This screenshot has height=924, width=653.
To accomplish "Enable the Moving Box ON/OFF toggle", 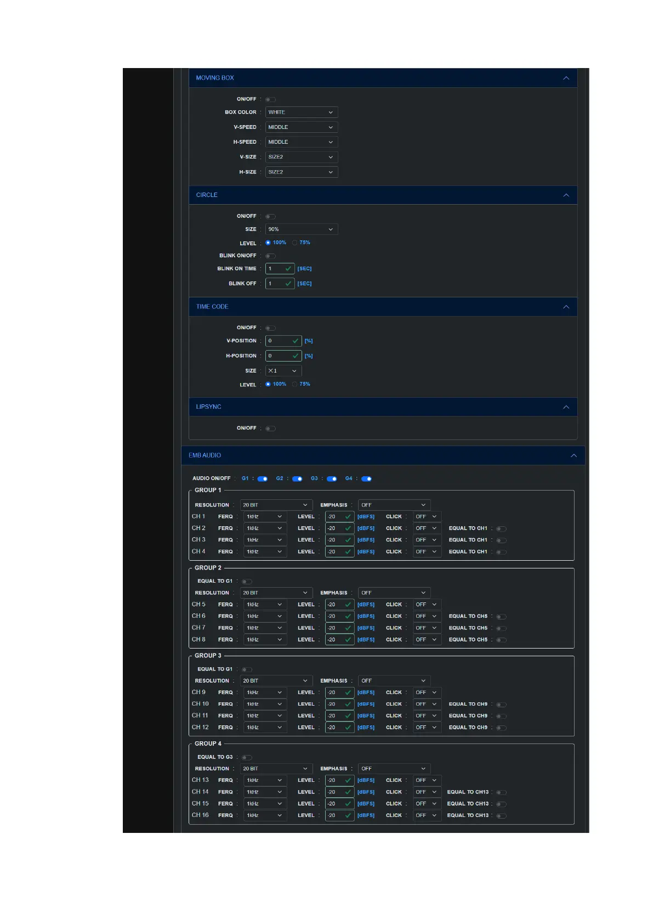I will pyautogui.click(x=270, y=100).
